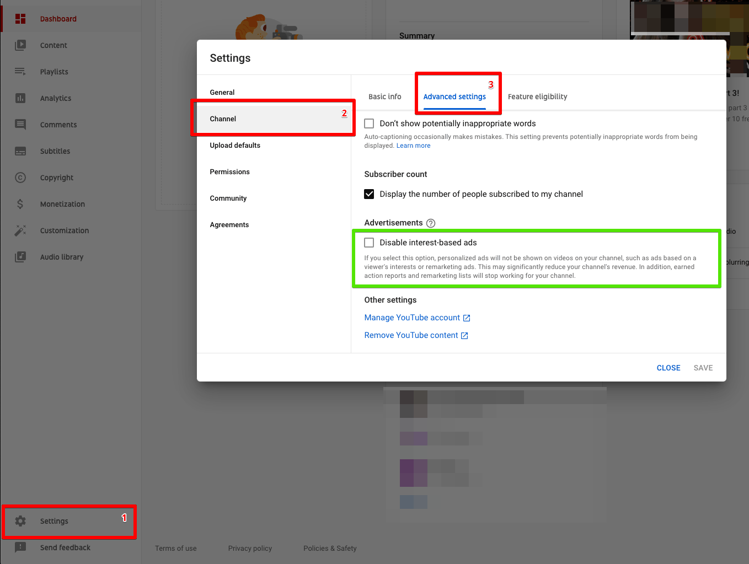
Task: Click the Dashboard grid icon
Action: [20, 19]
